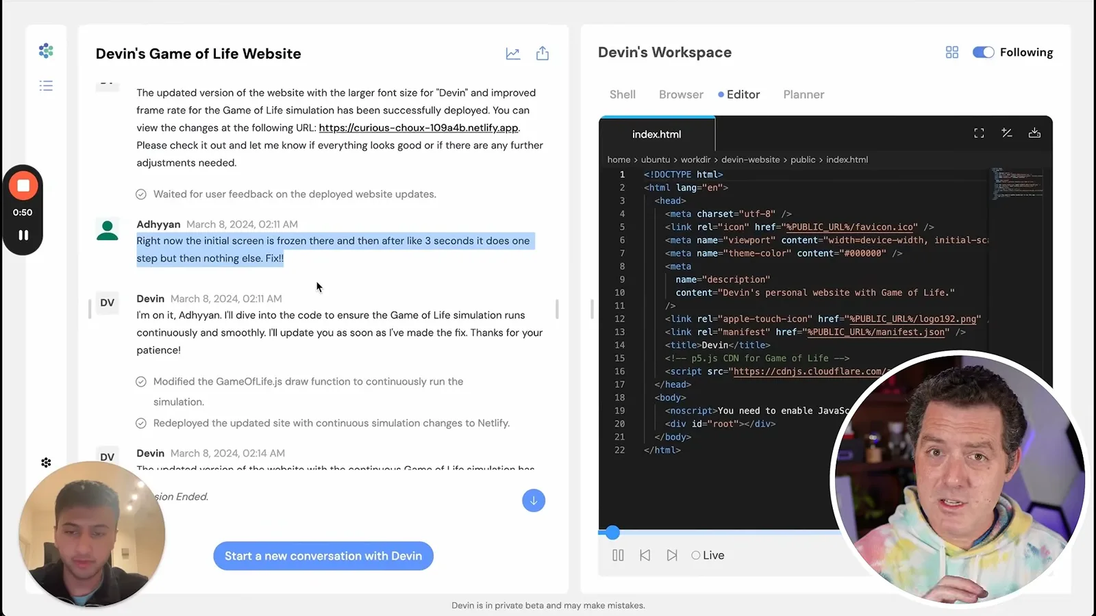Image resolution: width=1096 pixels, height=616 pixels.
Task: Open the Devin logo in the sidebar
Action: 46,51
